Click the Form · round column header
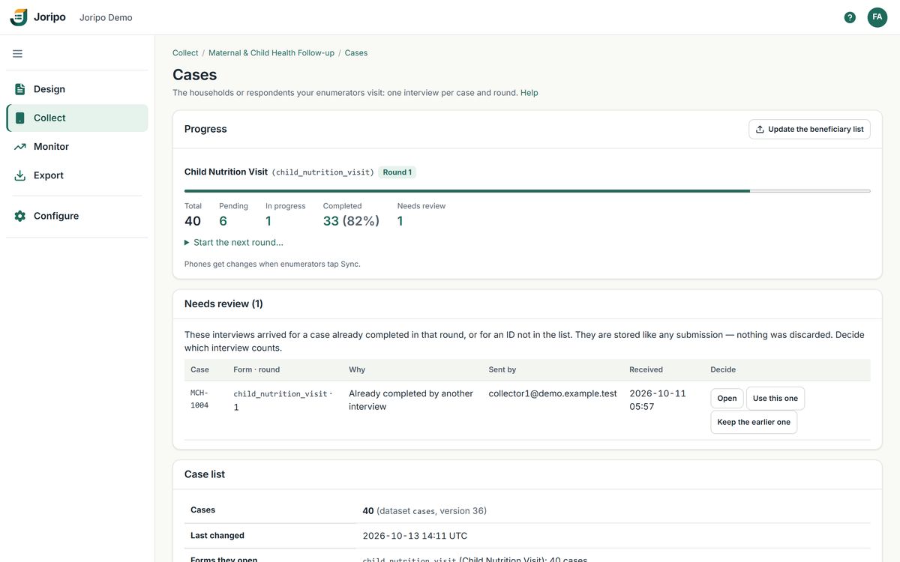The width and height of the screenshot is (900, 562). point(256,369)
